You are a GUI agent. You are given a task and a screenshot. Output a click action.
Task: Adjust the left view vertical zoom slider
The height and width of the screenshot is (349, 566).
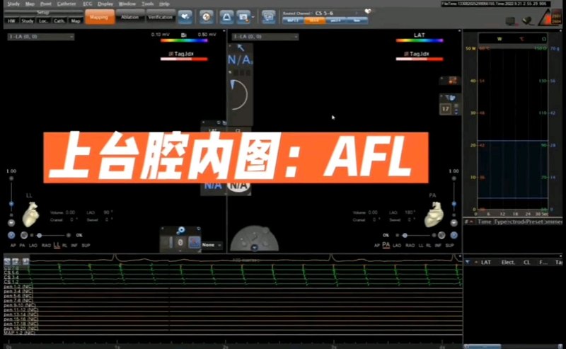pos(11,204)
